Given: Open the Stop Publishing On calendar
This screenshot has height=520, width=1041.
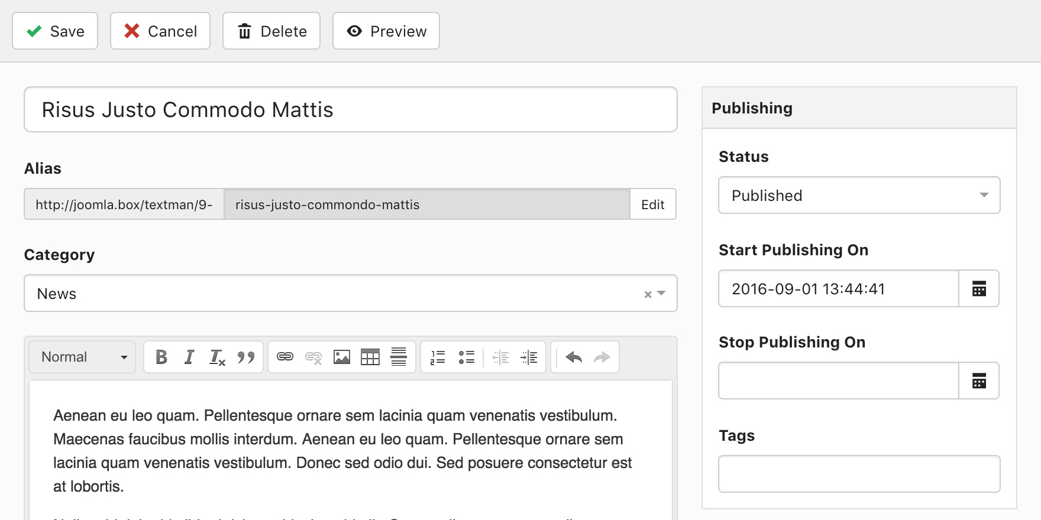Looking at the screenshot, I should 979,381.
